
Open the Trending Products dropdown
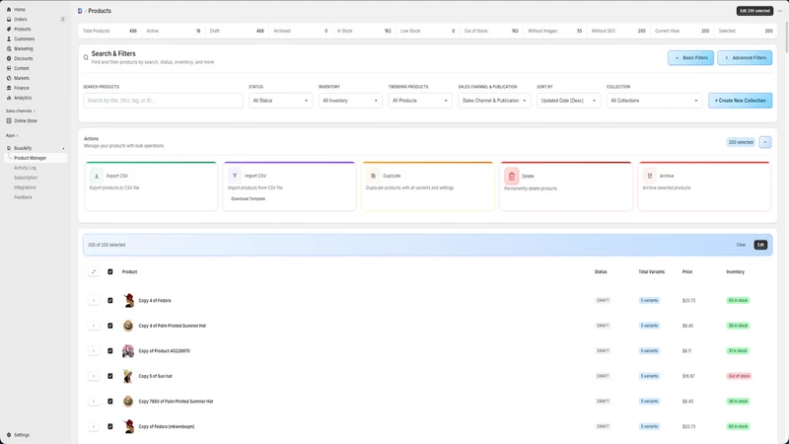pyautogui.click(x=420, y=101)
